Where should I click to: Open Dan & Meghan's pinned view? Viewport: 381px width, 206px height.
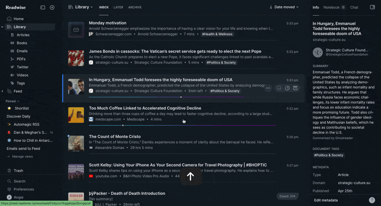click(30, 132)
